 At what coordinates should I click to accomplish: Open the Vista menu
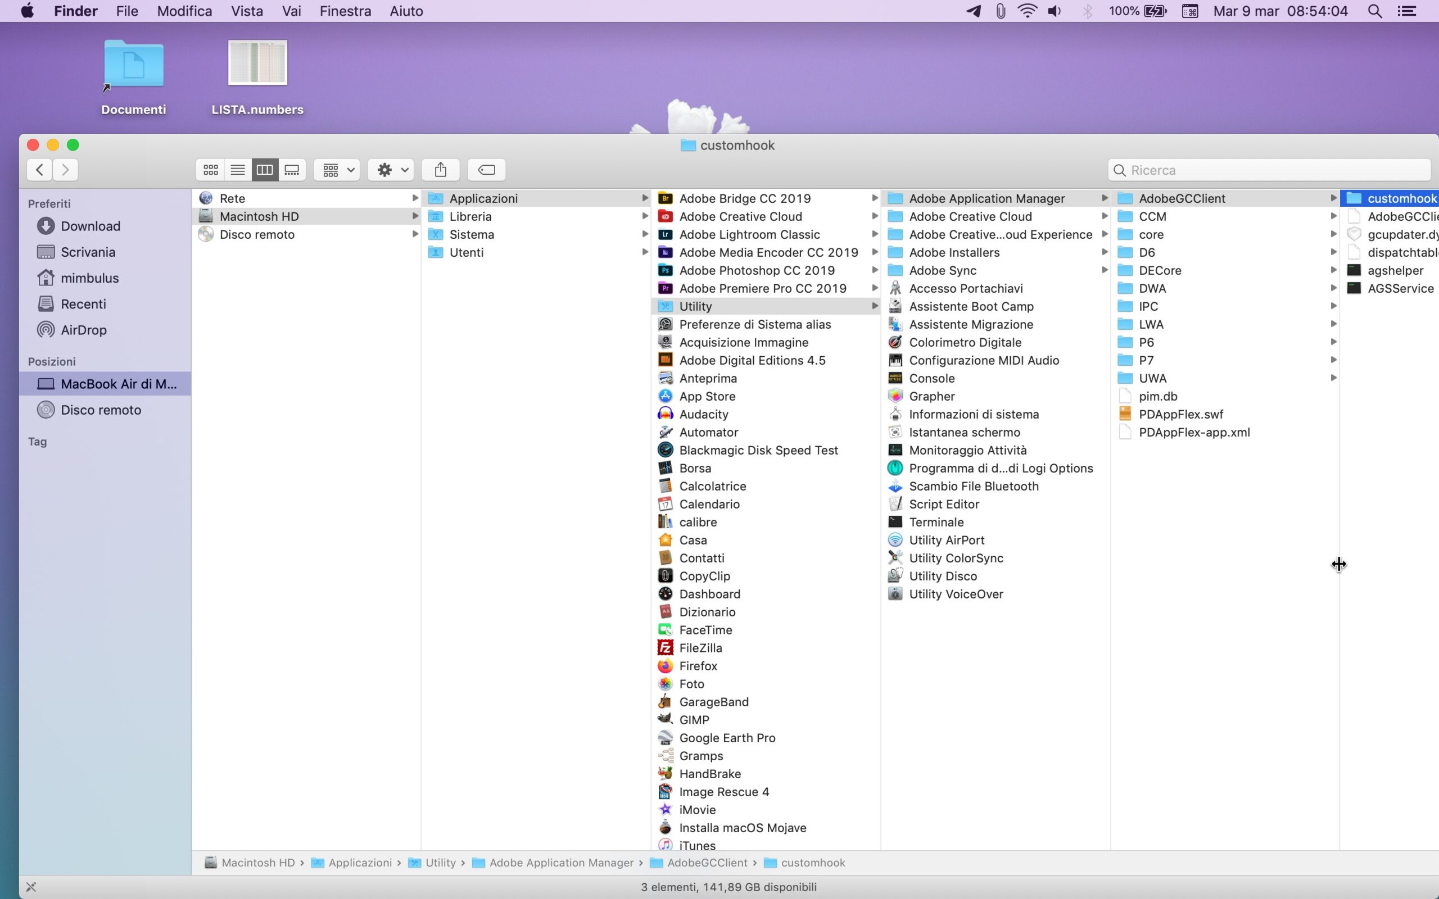point(247,11)
